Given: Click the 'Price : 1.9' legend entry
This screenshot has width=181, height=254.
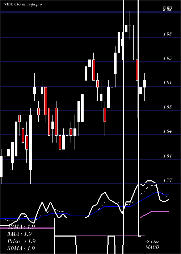Looking at the screenshot, I should [21, 241].
